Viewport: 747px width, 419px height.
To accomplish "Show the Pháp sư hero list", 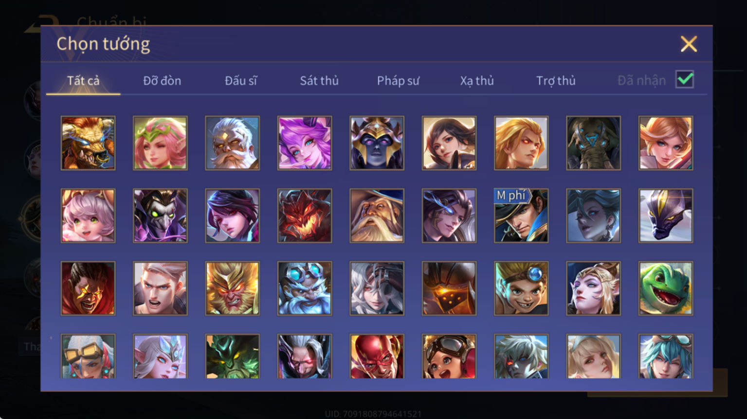I will click(398, 81).
